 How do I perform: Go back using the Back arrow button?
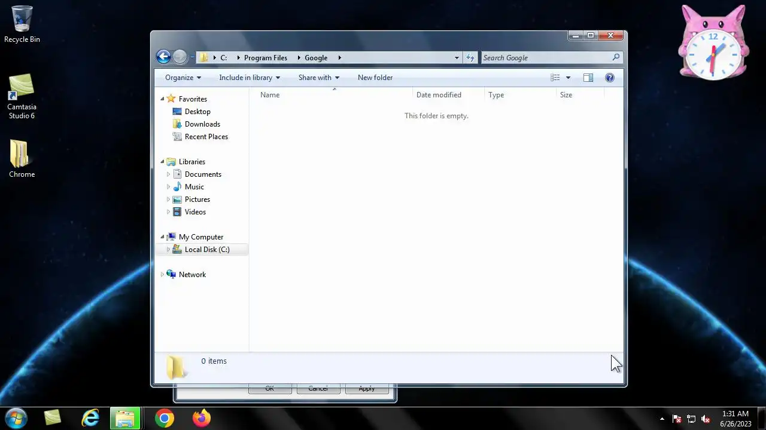(163, 57)
